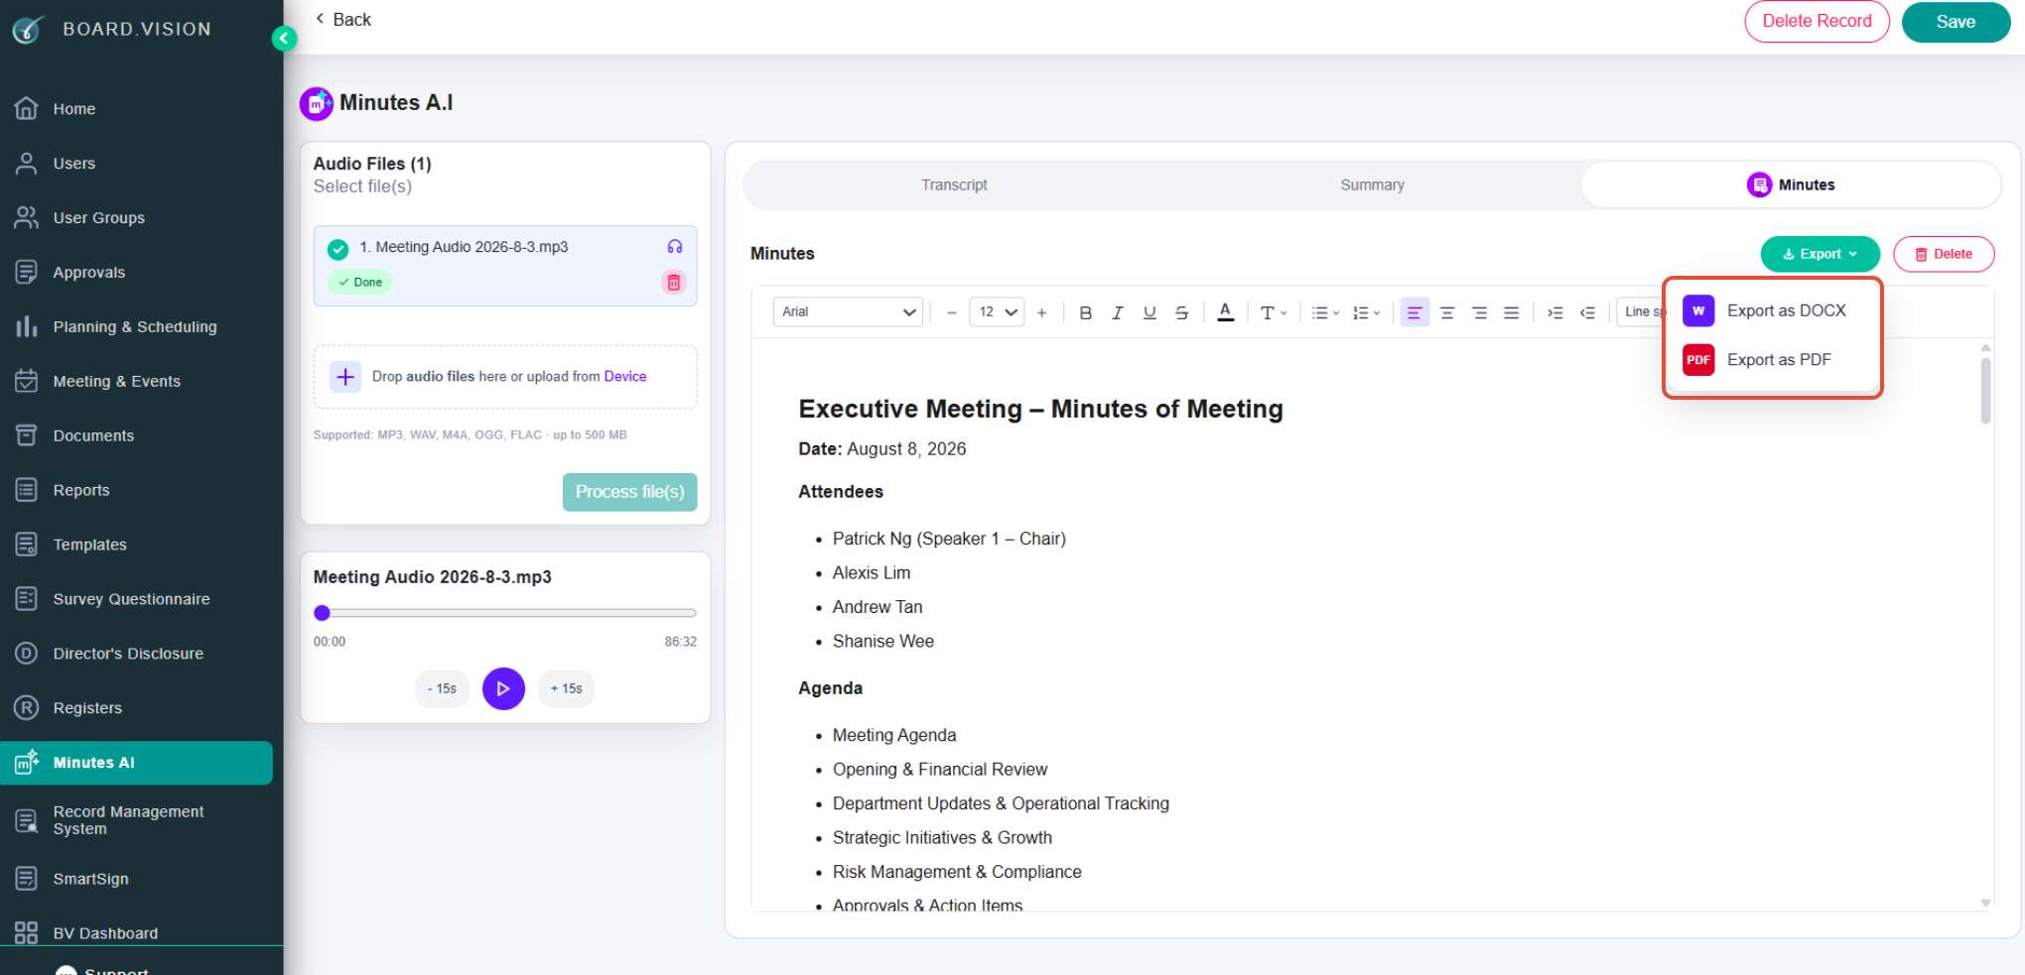Open the text color picker
The height and width of the screenshot is (975, 2025).
[1226, 313]
